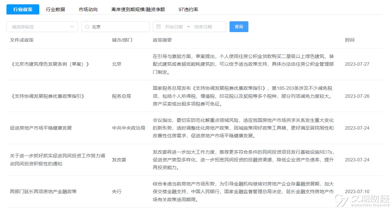Viewport: 391px width, 208px height.
Task: Click the date 2023-07-26
Action: pyautogui.click(x=357, y=96)
